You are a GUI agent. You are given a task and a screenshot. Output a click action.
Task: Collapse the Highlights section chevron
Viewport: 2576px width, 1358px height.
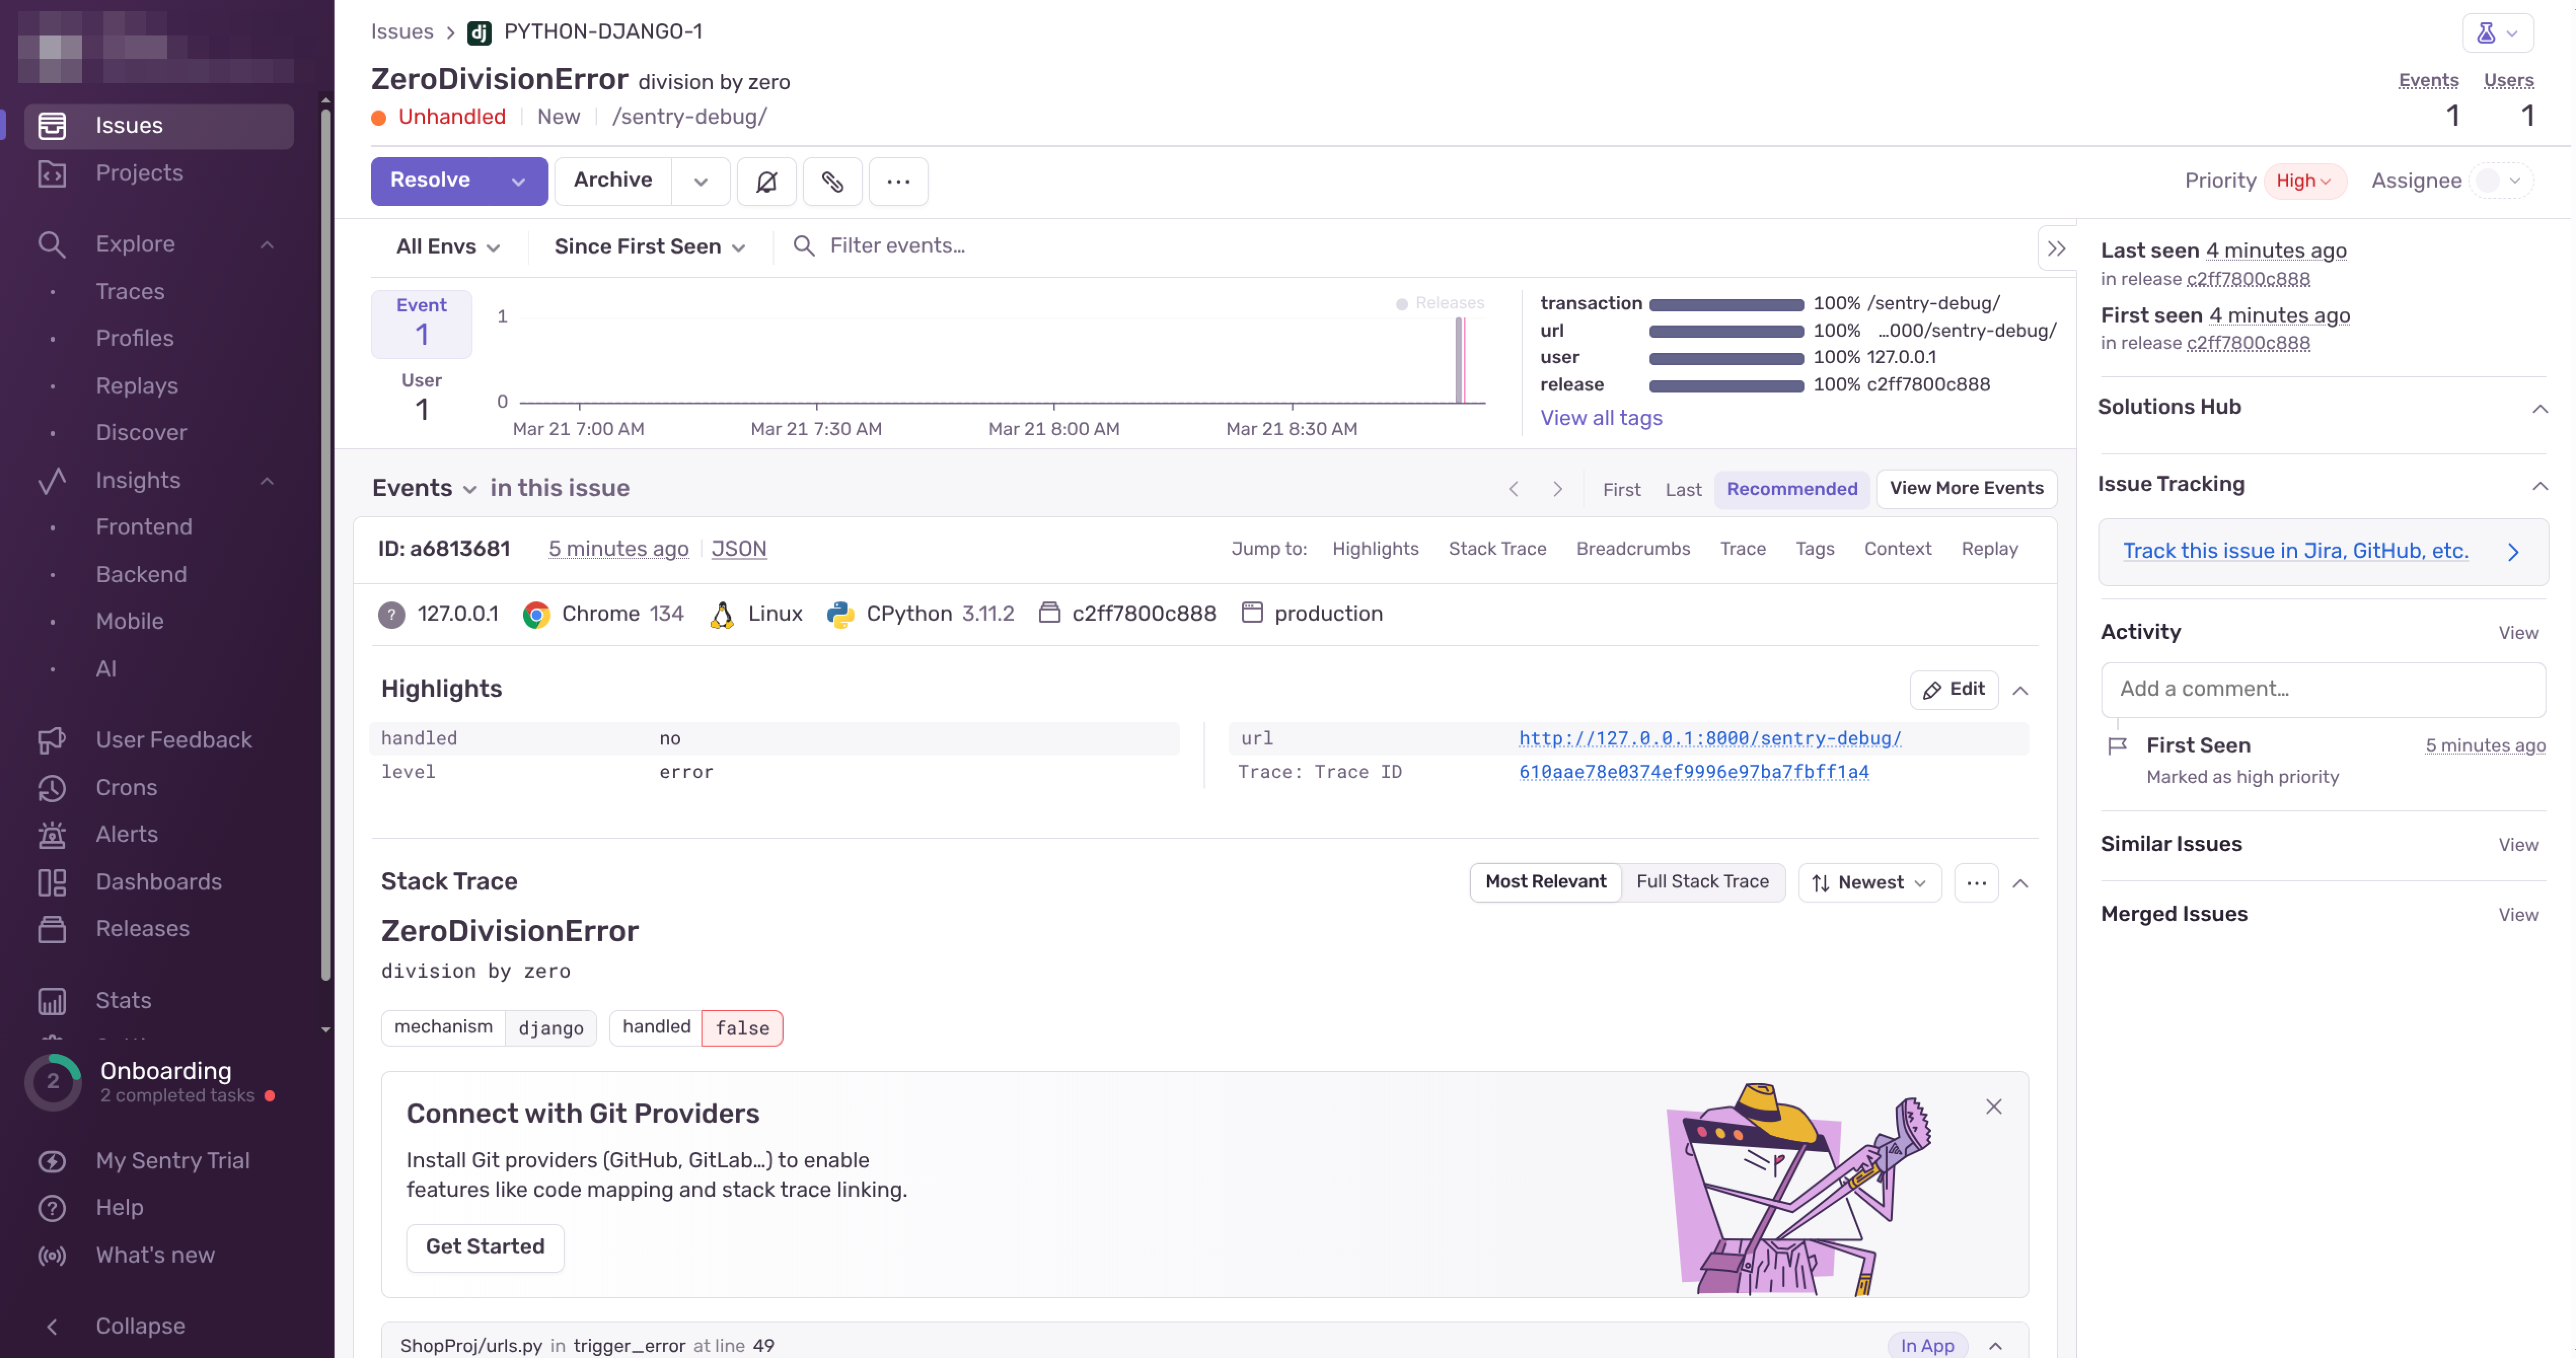2020,690
